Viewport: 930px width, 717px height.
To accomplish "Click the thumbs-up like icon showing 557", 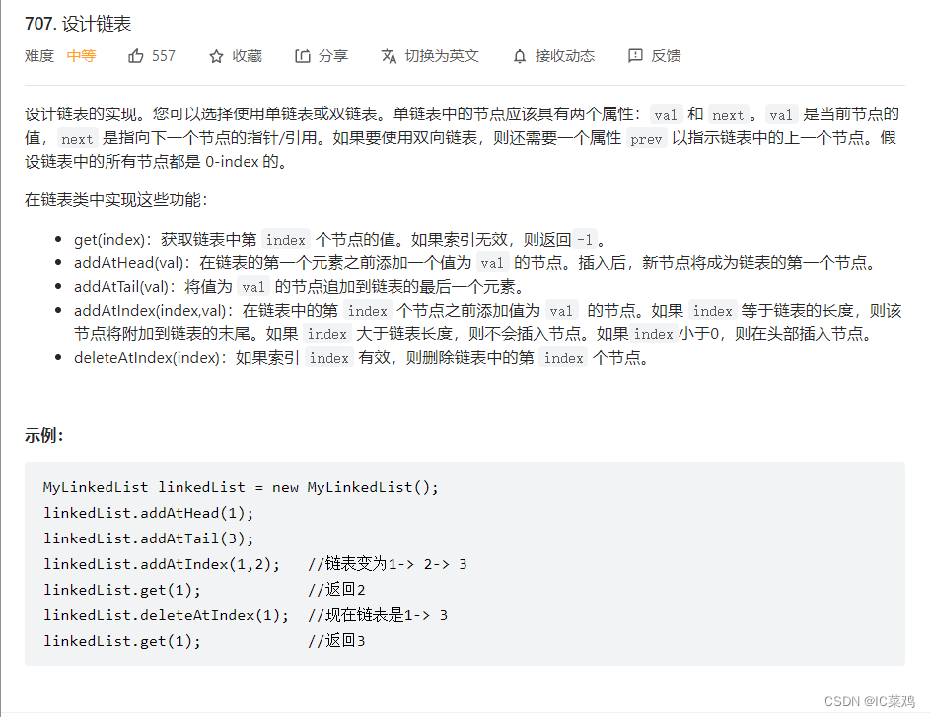I will 135,56.
